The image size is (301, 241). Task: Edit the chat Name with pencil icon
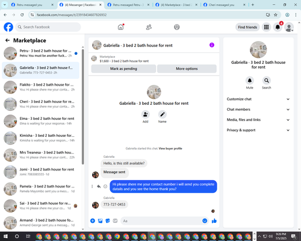[x=163, y=114]
